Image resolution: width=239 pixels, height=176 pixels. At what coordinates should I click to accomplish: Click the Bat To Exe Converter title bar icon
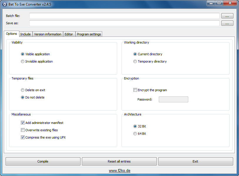coord(5,4)
